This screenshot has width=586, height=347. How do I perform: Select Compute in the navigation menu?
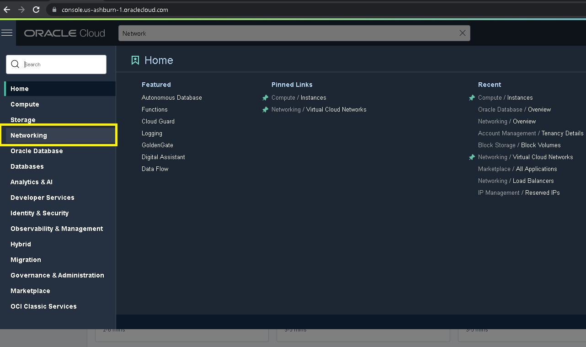click(25, 104)
